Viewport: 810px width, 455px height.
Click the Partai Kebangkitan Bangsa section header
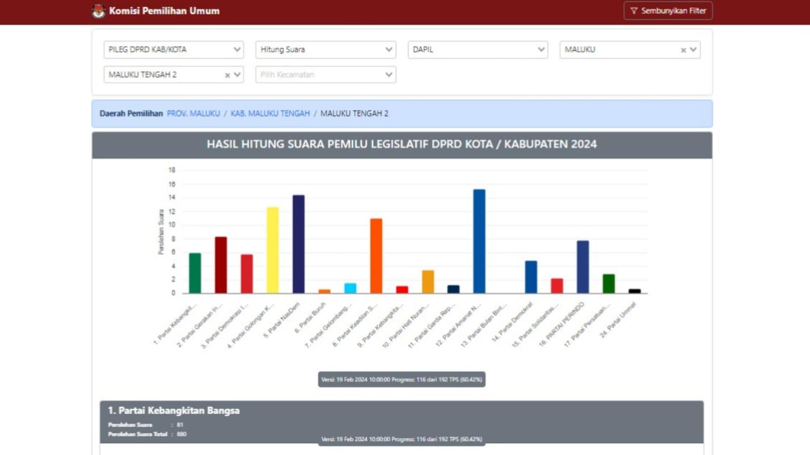tap(173, 410)
